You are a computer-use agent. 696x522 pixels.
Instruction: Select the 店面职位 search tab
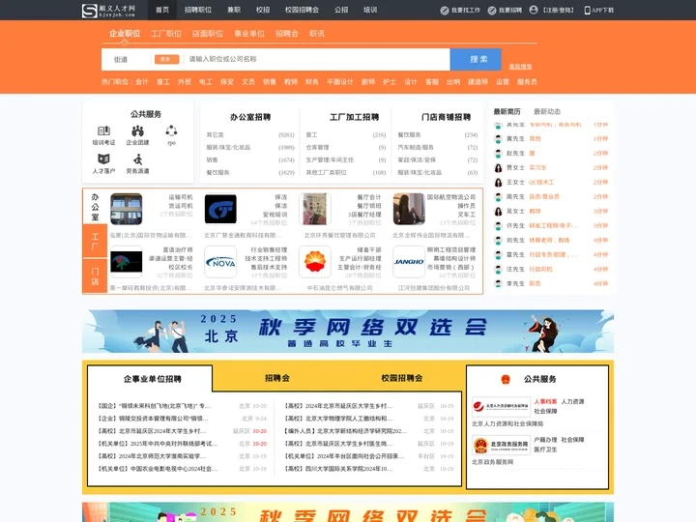tap(208, 34)
